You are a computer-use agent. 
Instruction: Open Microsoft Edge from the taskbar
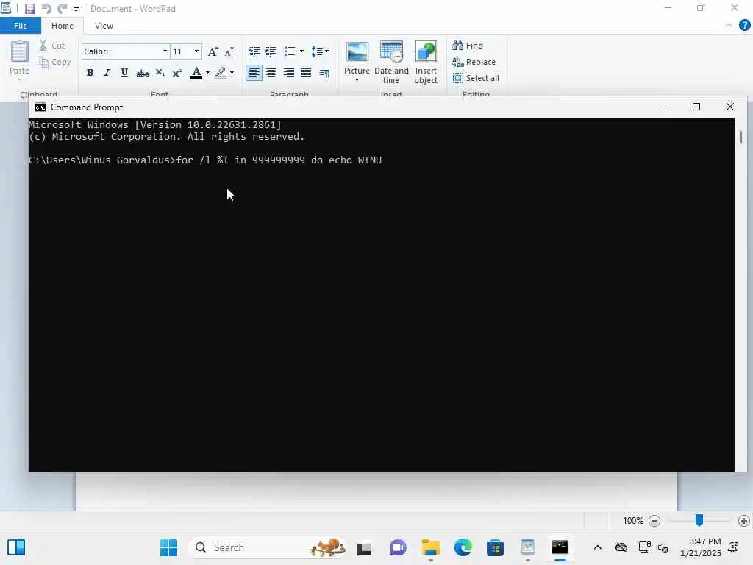(x=463, y=547)
